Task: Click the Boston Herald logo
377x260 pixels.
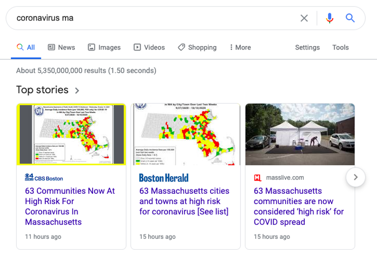Action: [x=163, y=178]
